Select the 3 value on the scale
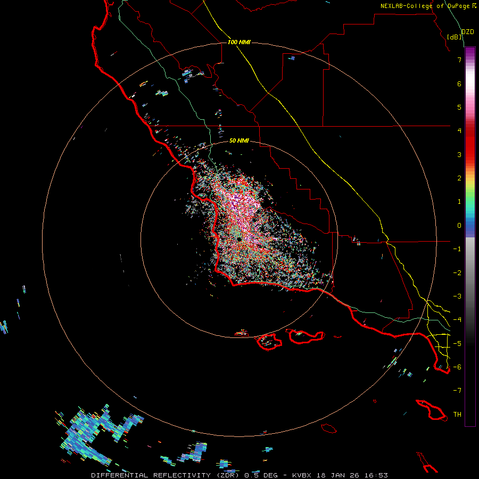 click(x=459, y=154)
